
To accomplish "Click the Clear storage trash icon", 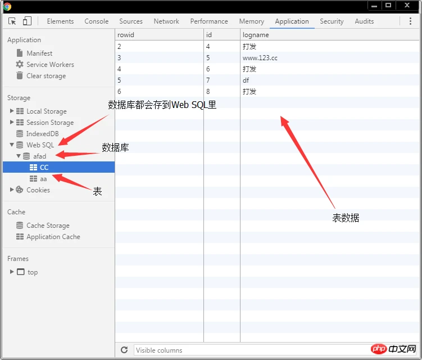I will pos(20,75).
